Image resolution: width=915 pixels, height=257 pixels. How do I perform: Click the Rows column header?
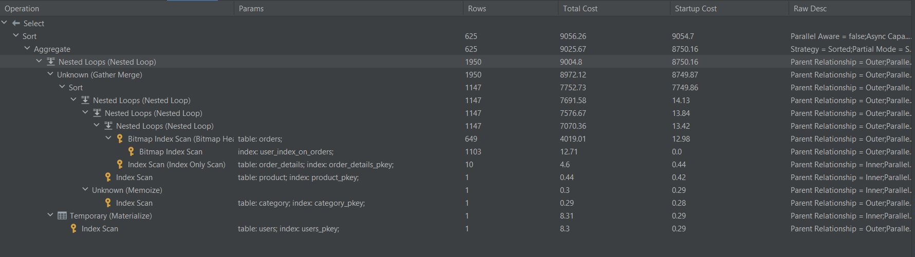[477, 9]
